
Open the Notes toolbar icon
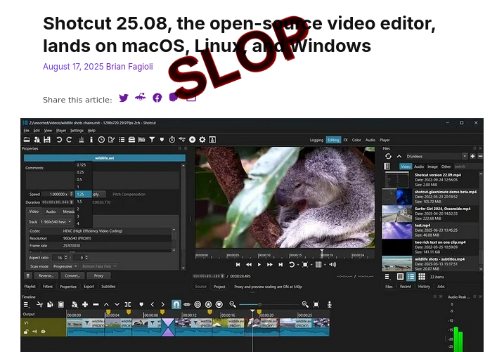[111, 140]
